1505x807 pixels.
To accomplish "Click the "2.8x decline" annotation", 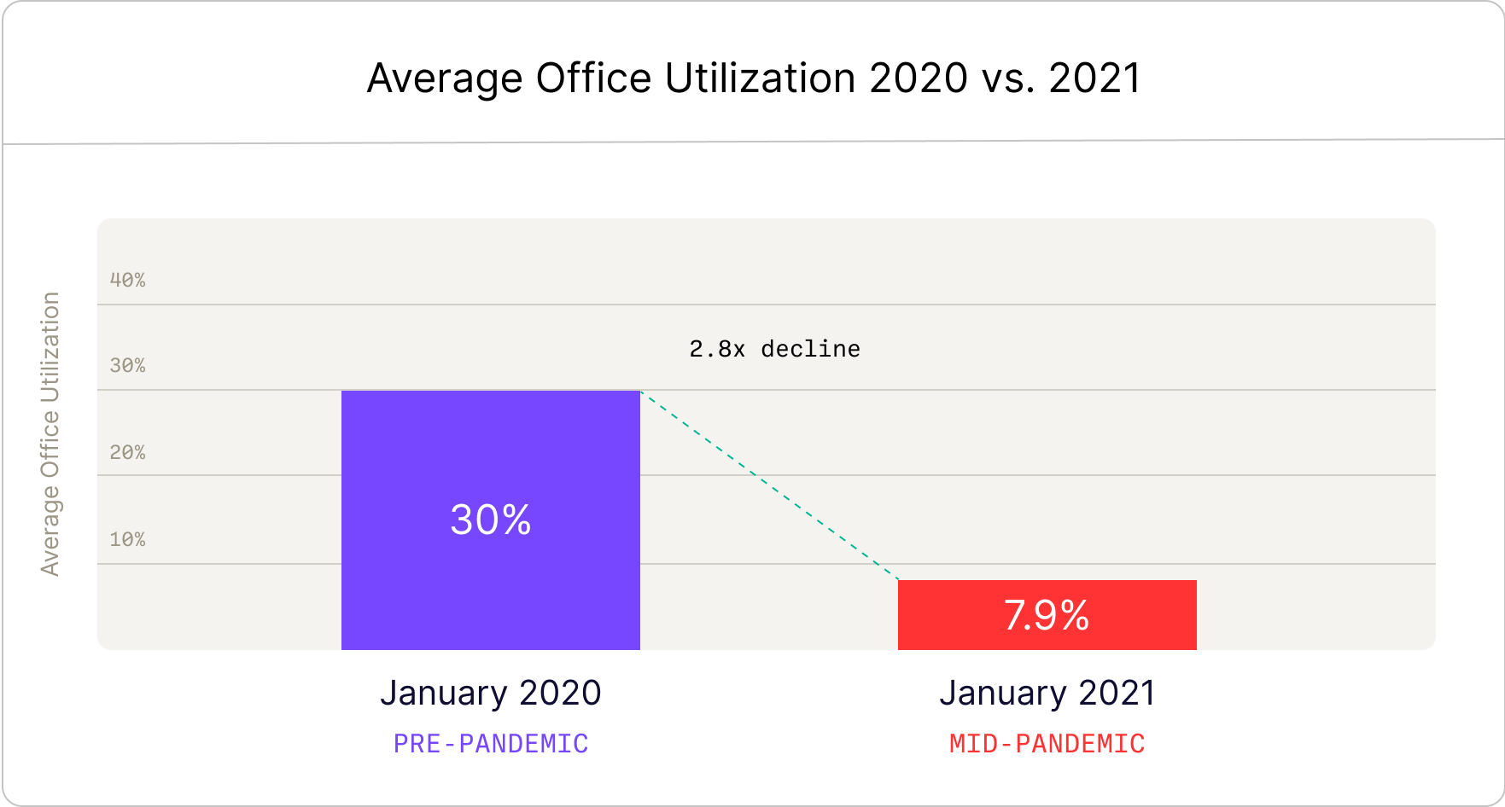I will pos(774,349).
